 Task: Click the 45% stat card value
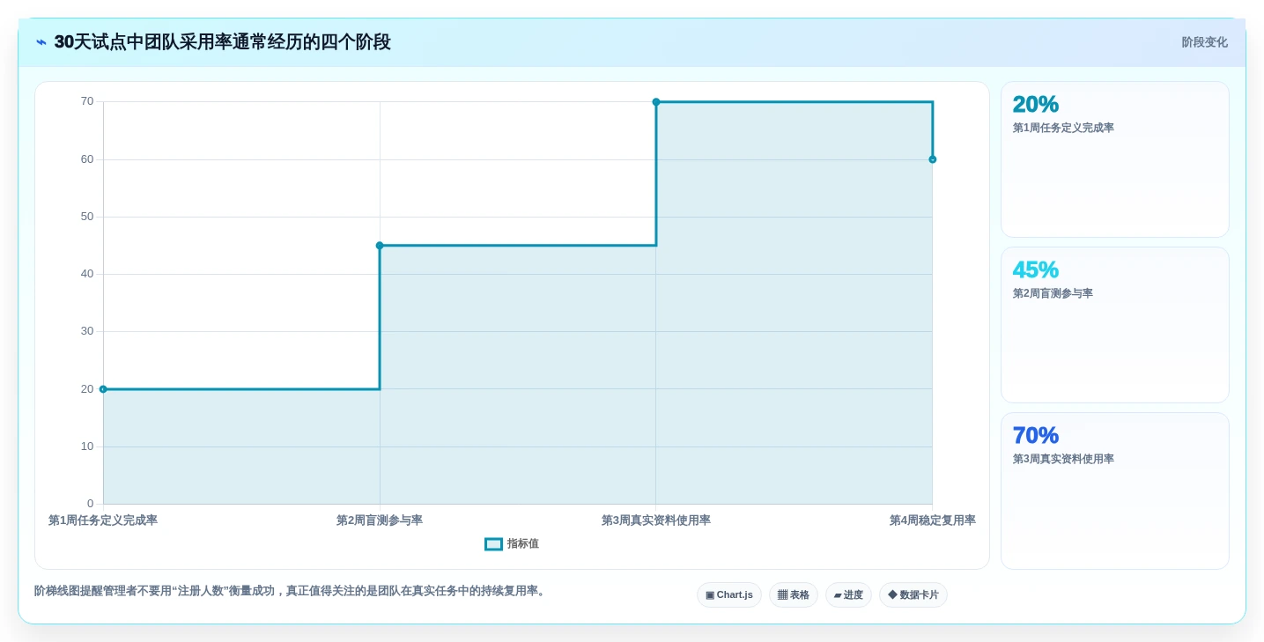[x=1035, y=269]
